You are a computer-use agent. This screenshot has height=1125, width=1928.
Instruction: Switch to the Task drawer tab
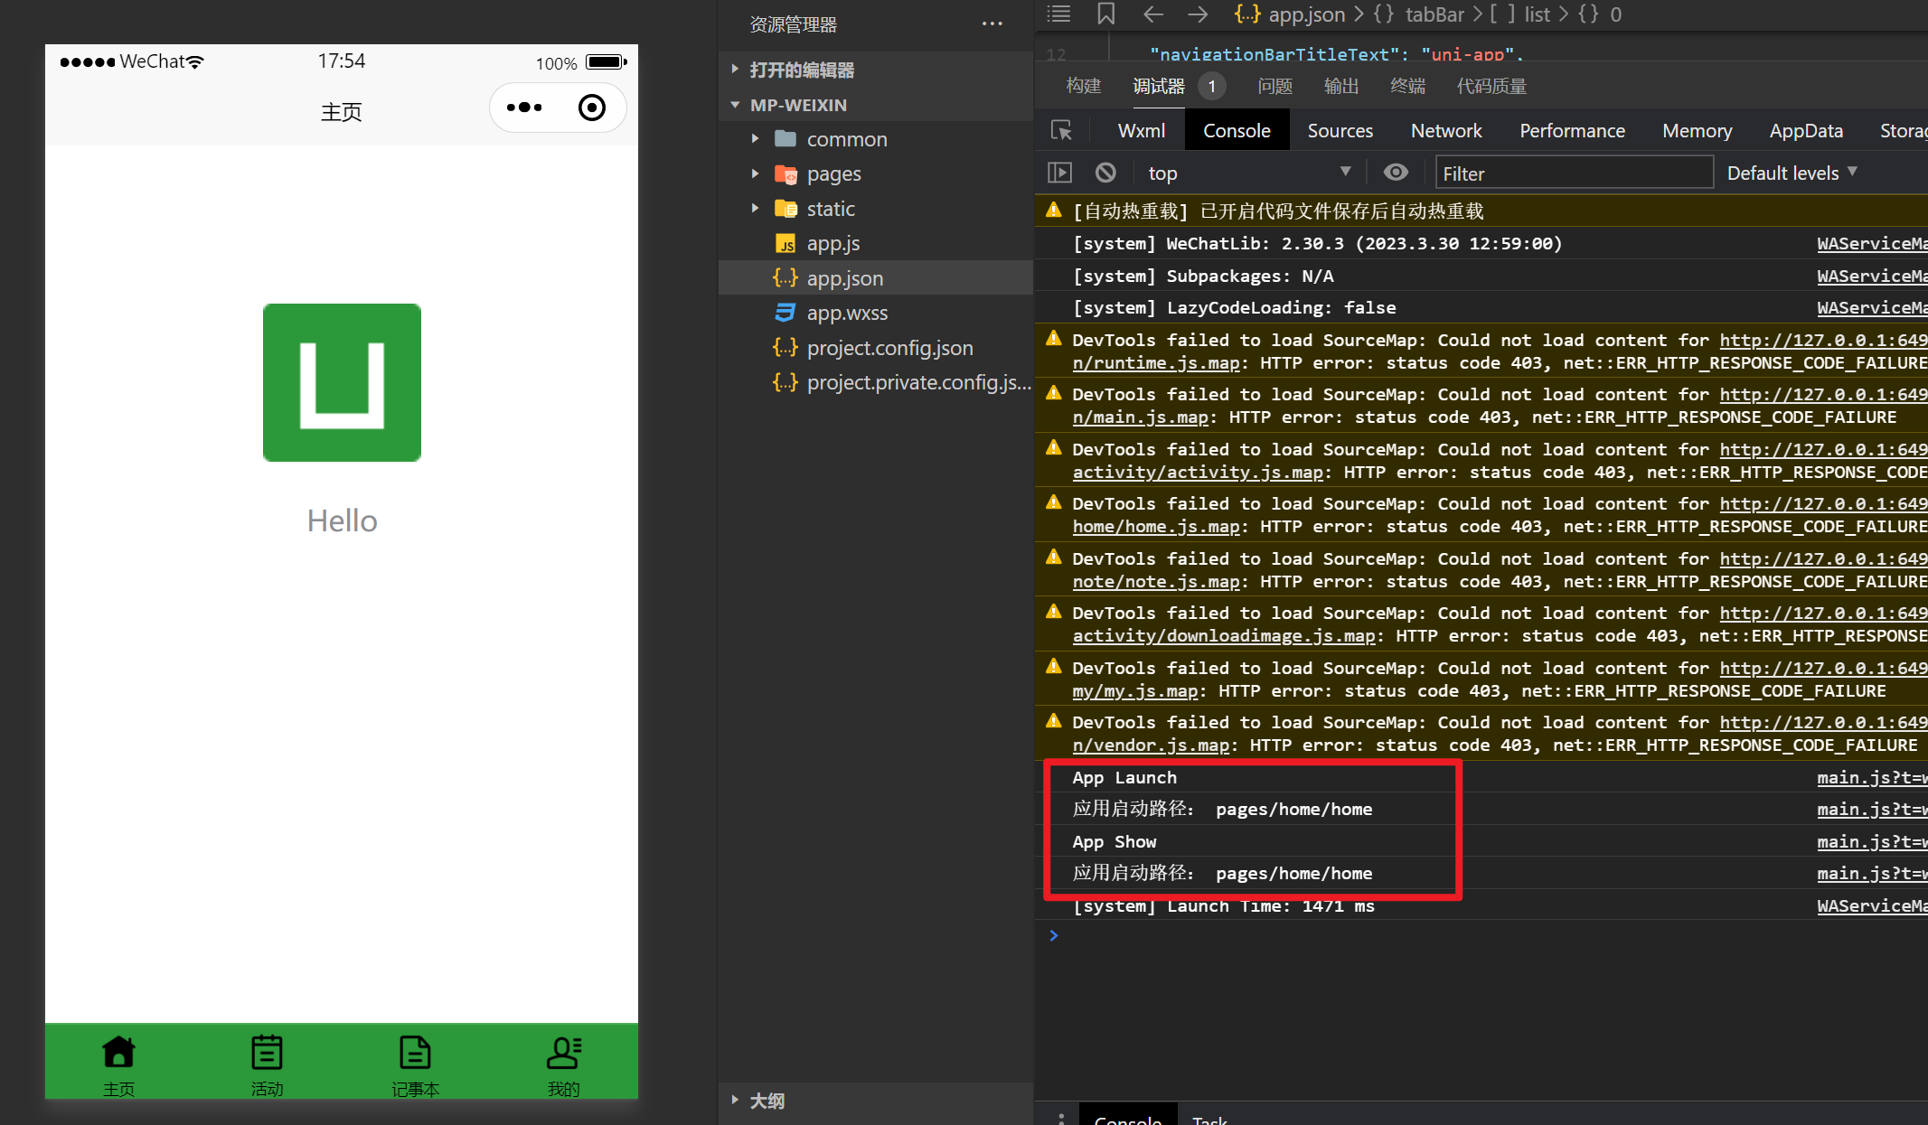click(1209, 1119)
